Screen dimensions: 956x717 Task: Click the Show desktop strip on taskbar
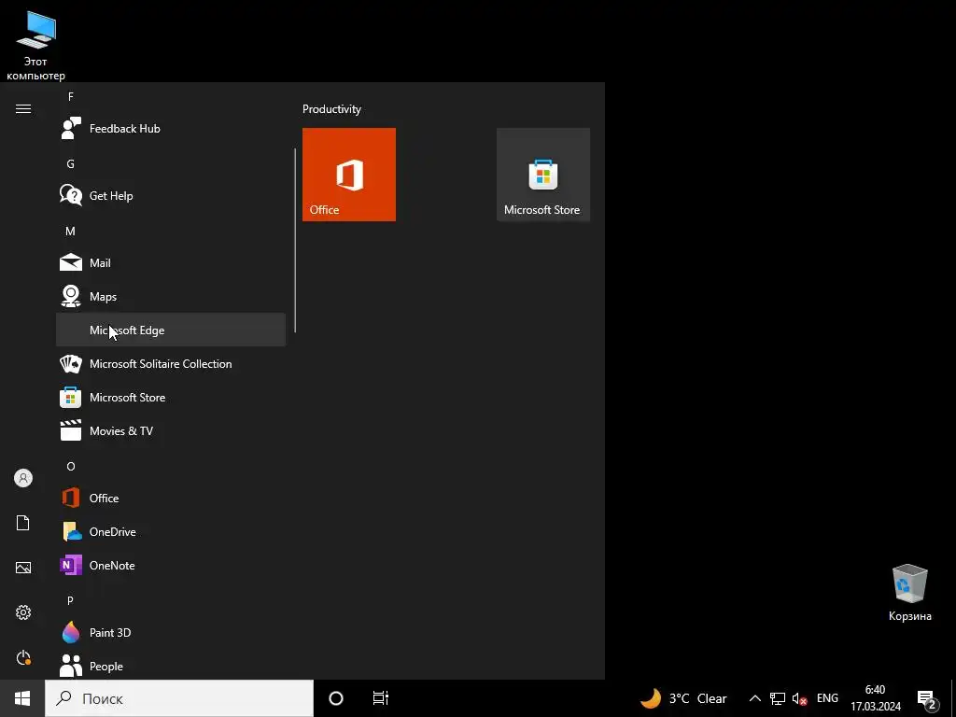click(953, 698)
